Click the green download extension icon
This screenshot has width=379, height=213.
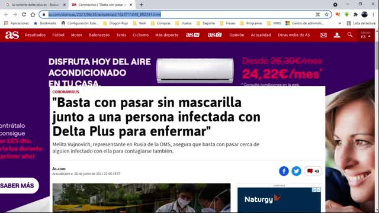pyautogui.click(x=346, y=14)
